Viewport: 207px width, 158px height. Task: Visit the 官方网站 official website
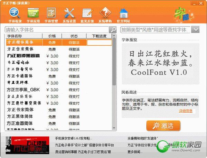point(123,15)
